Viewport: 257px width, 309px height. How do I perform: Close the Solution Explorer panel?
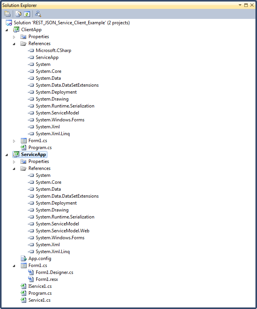(252, 5)
